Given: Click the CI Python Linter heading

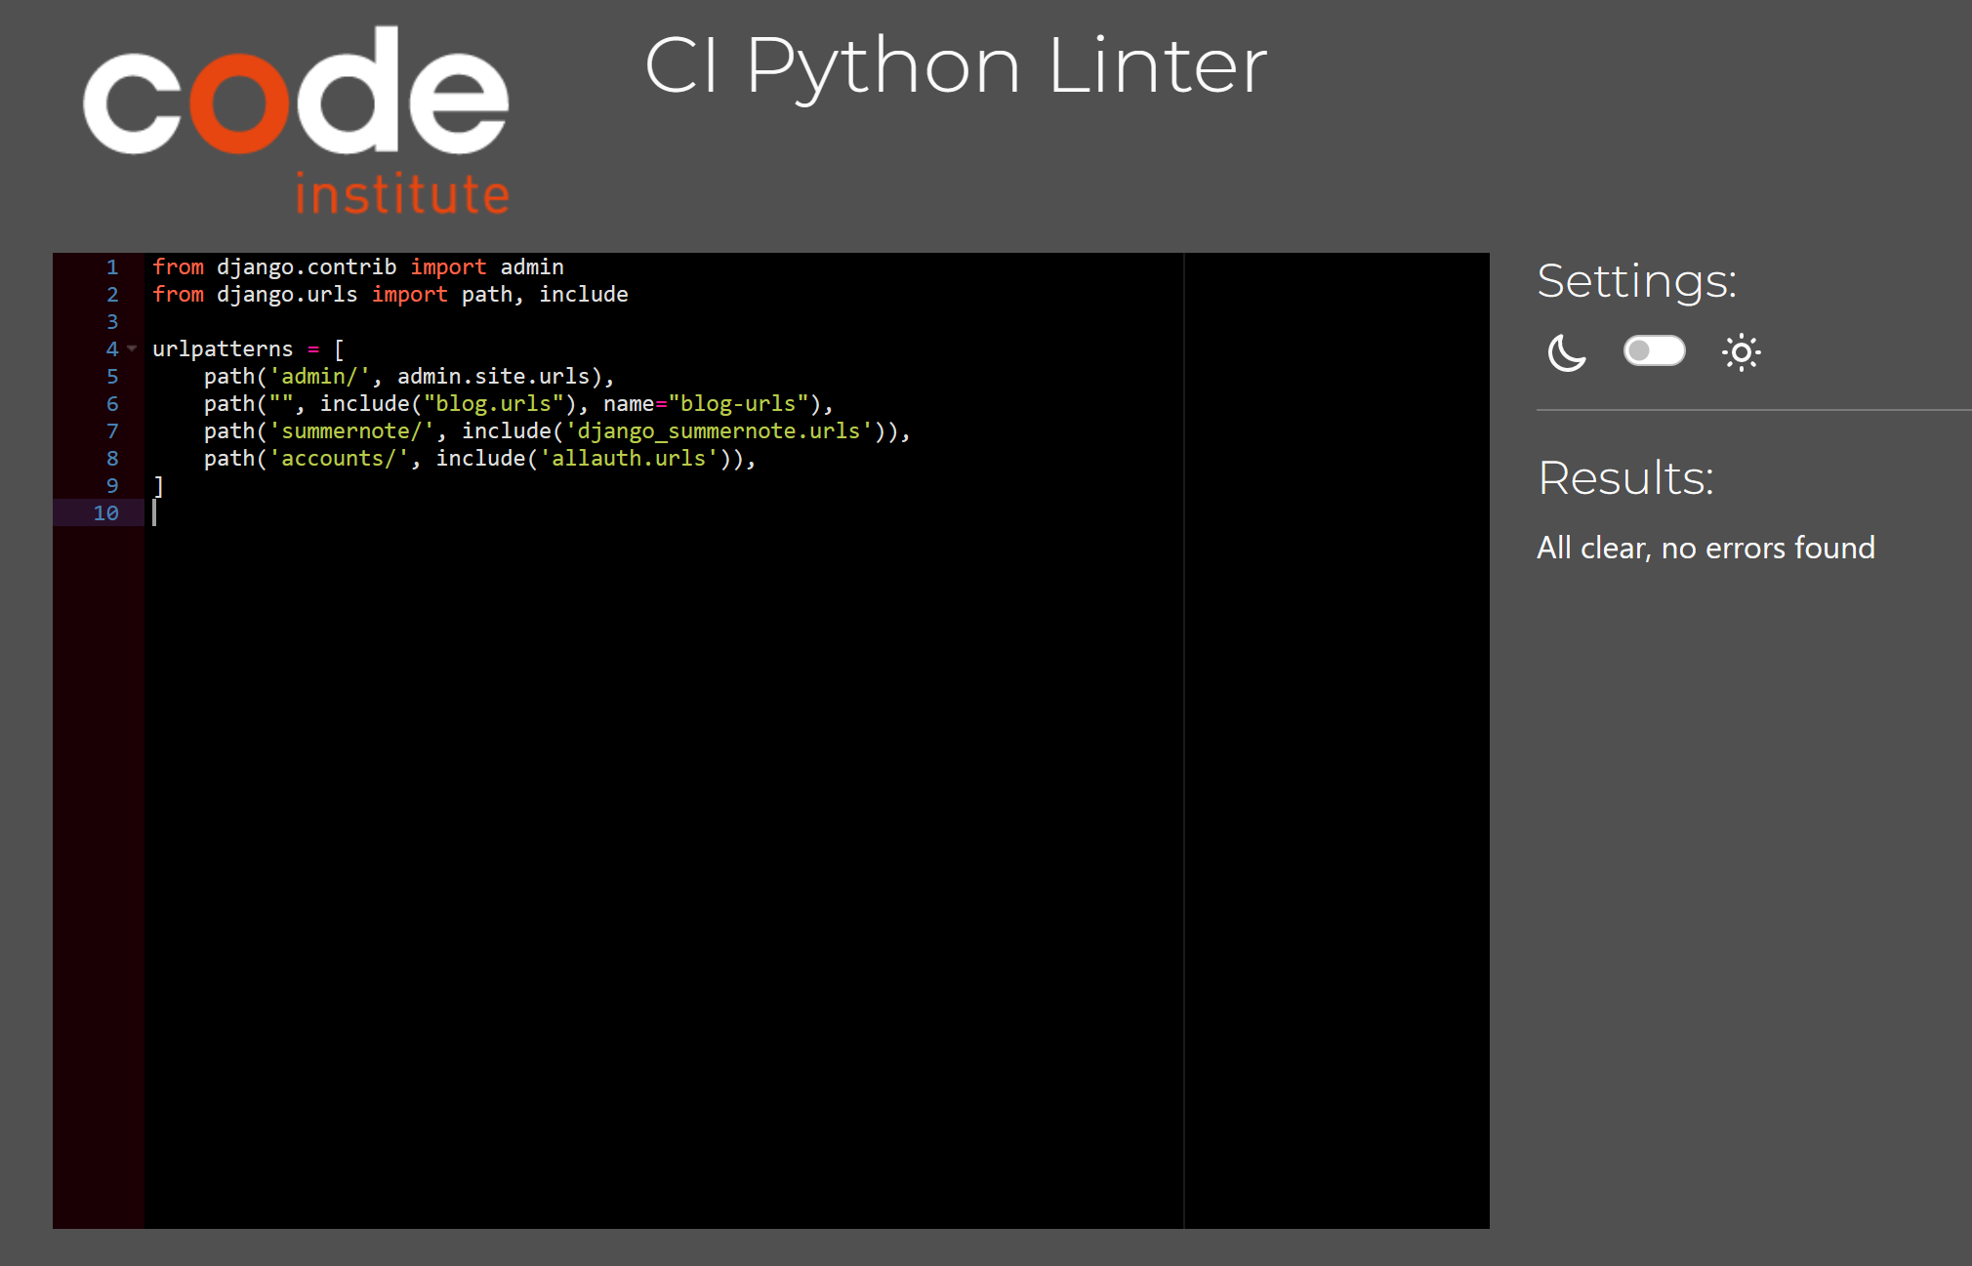Looking at the screenshot, I should 955,66.
